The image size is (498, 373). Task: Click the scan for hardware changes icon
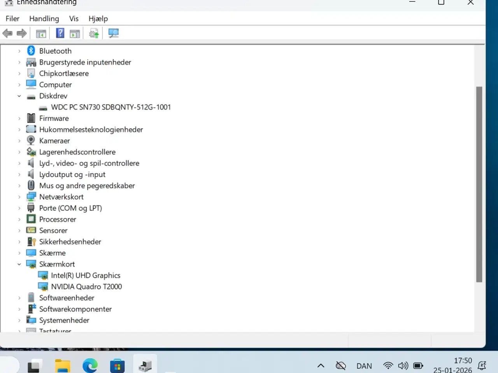pyautogui.click(x=113, y=33)
